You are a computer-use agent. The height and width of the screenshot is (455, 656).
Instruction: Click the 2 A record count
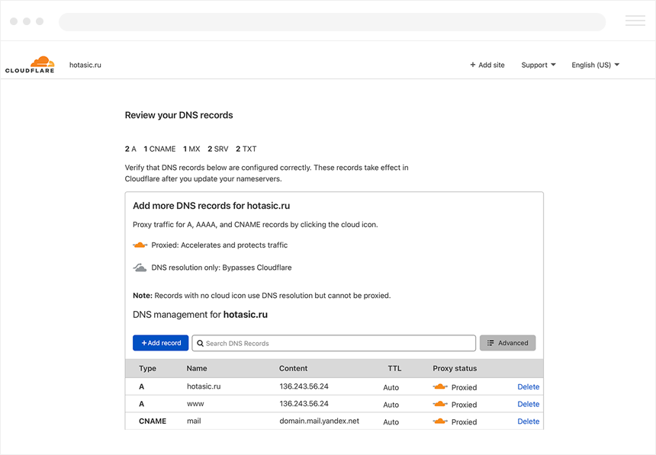[x=130, y=149]
